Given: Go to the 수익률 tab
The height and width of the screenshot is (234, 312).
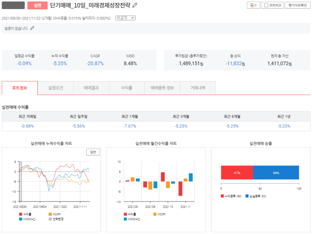Looking at the screenshot, I should (x=127, y=88).
